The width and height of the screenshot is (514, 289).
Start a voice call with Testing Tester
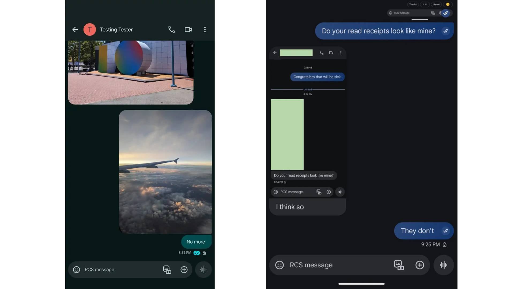171,29
